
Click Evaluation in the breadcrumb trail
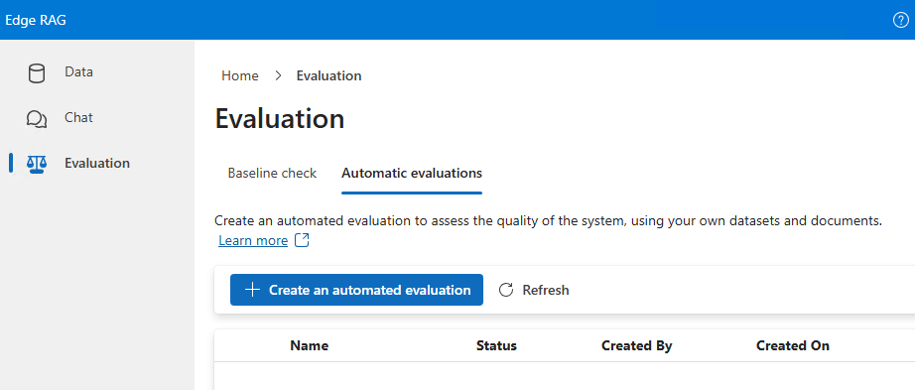[x=329, y=75]
